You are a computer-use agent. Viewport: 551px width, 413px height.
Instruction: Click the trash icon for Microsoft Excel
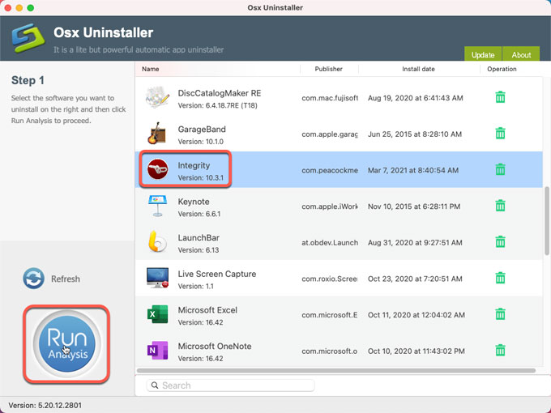tap(500, 314)
